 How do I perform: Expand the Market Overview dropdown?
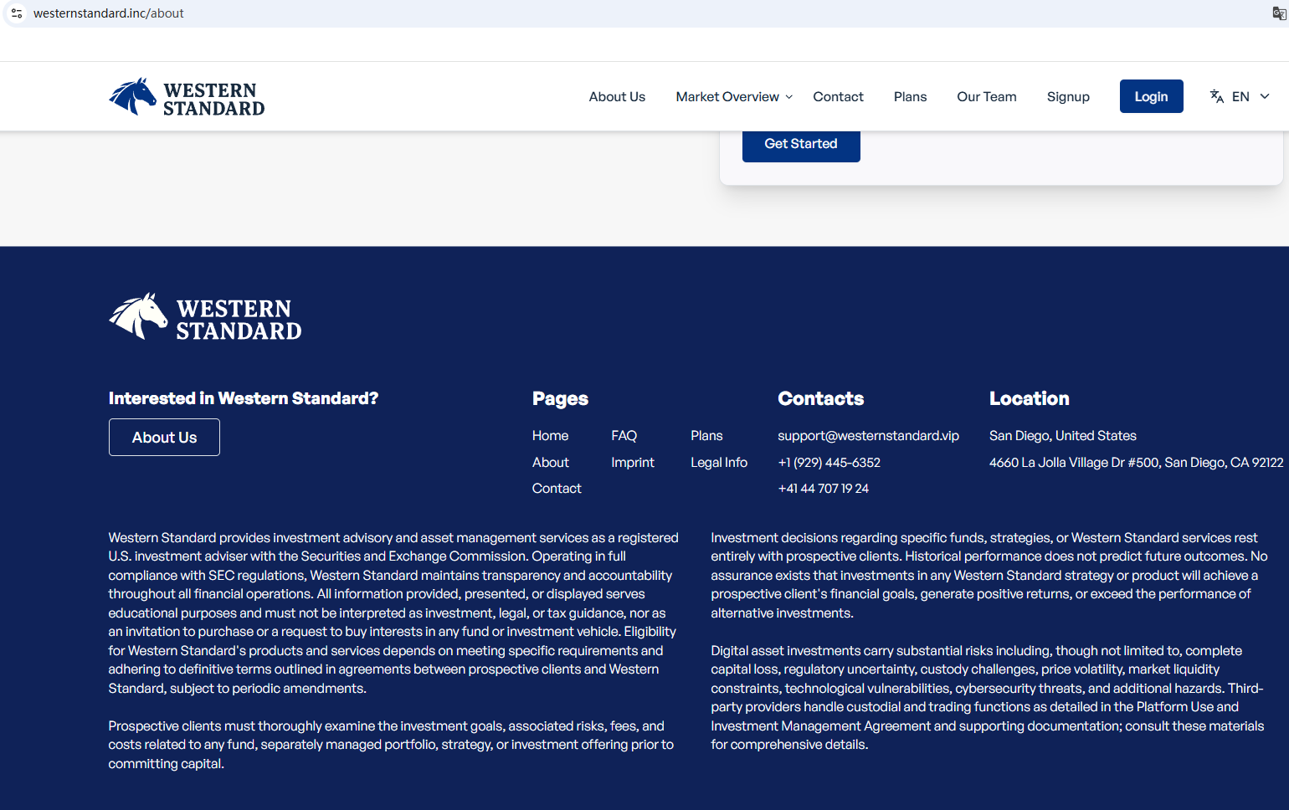click(x=734, y=97)
